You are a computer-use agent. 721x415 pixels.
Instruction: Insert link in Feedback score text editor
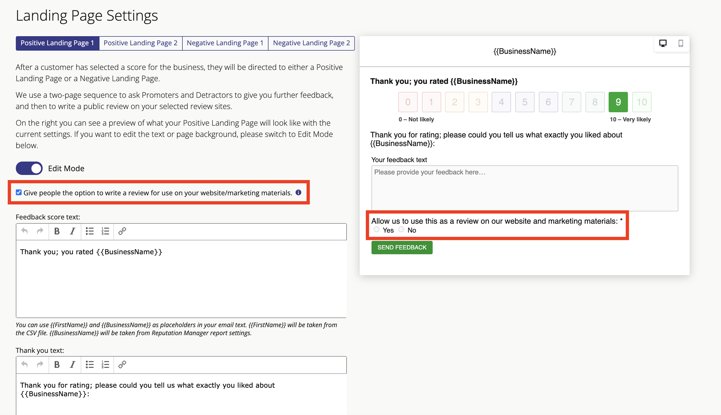pyautogui.click(x=122, y=231)
